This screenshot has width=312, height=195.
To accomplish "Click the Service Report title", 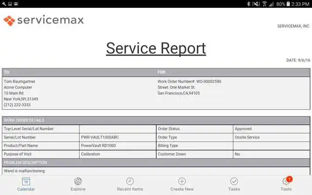I will (x=156, y=48).
